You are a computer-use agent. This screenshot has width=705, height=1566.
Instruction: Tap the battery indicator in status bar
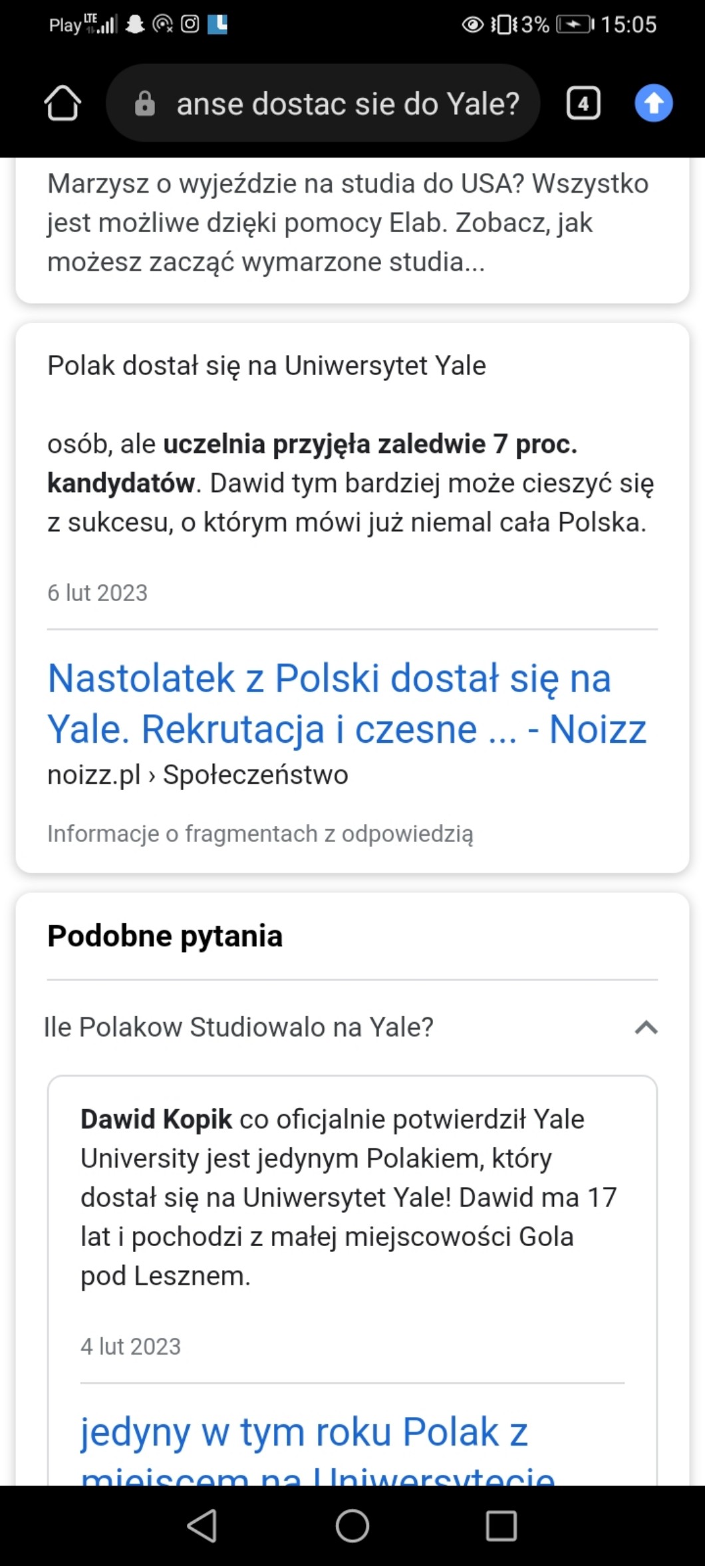point(574,25)
